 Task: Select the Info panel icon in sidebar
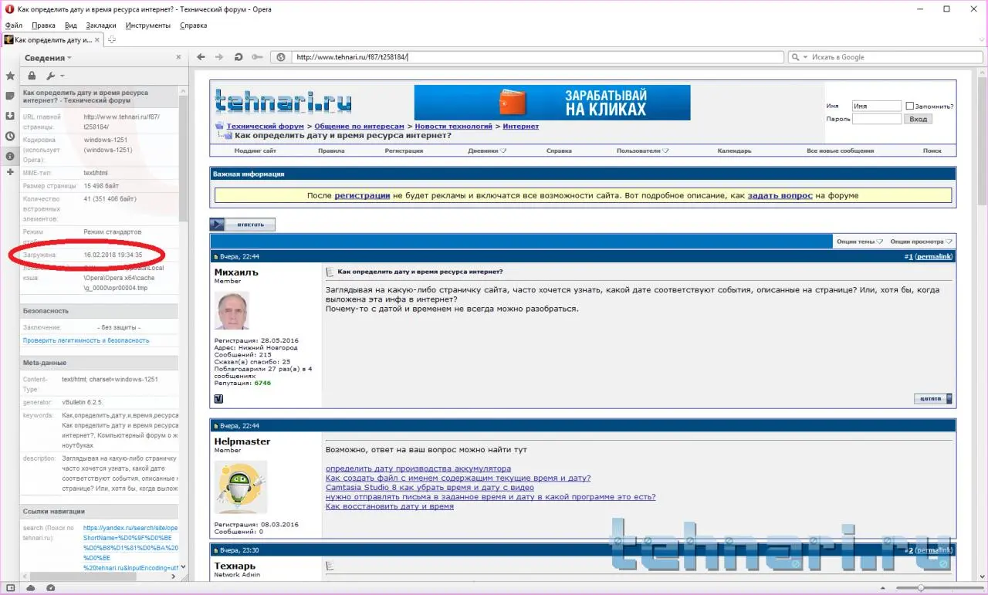click(10, 156)
